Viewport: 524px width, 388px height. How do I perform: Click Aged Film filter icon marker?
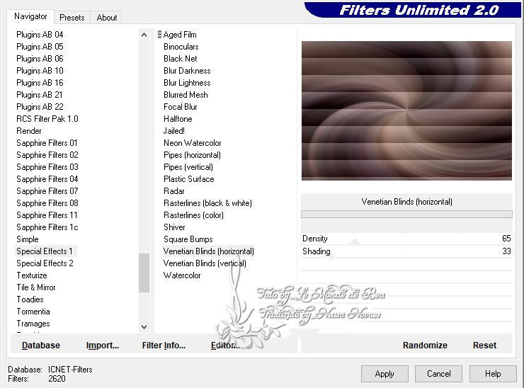click(159, 35)
